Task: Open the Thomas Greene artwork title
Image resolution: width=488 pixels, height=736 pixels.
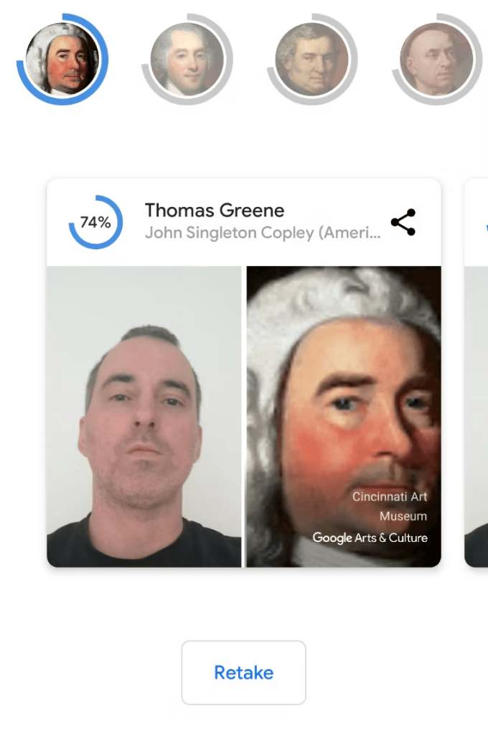Action: click(x=215, y=211)
